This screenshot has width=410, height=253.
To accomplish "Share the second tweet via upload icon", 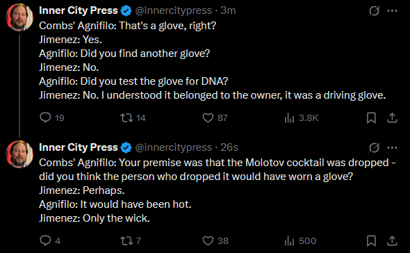I will 392,240.
